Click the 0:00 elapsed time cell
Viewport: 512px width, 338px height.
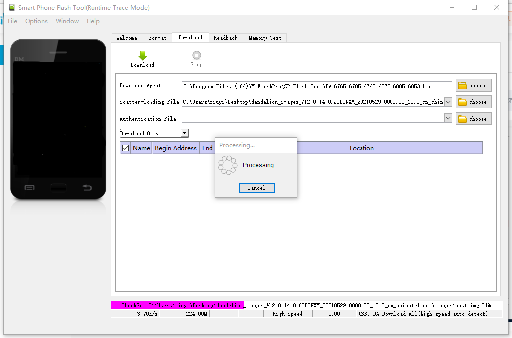point(334,314)
